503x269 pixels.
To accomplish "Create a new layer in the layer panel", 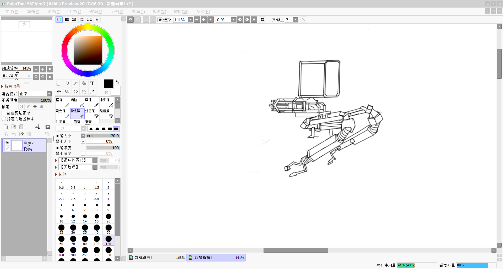I will (x=6, y=127).
